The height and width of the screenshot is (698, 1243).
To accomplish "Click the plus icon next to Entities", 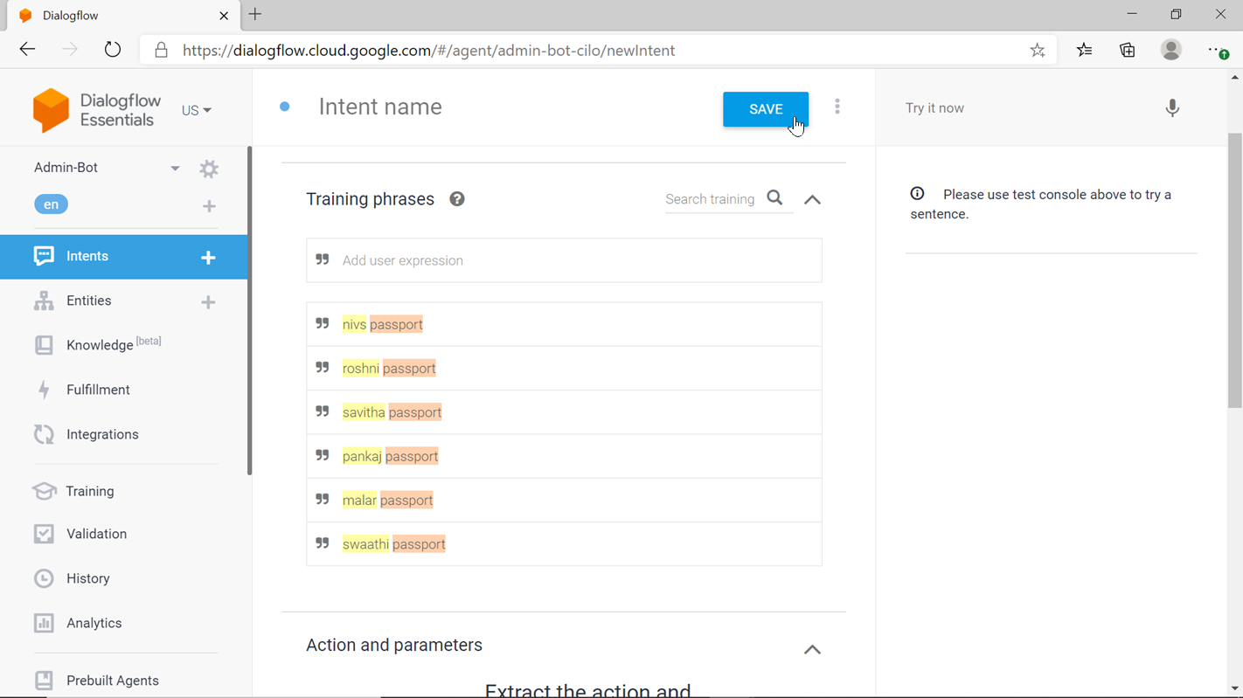I will pos(208,301).
